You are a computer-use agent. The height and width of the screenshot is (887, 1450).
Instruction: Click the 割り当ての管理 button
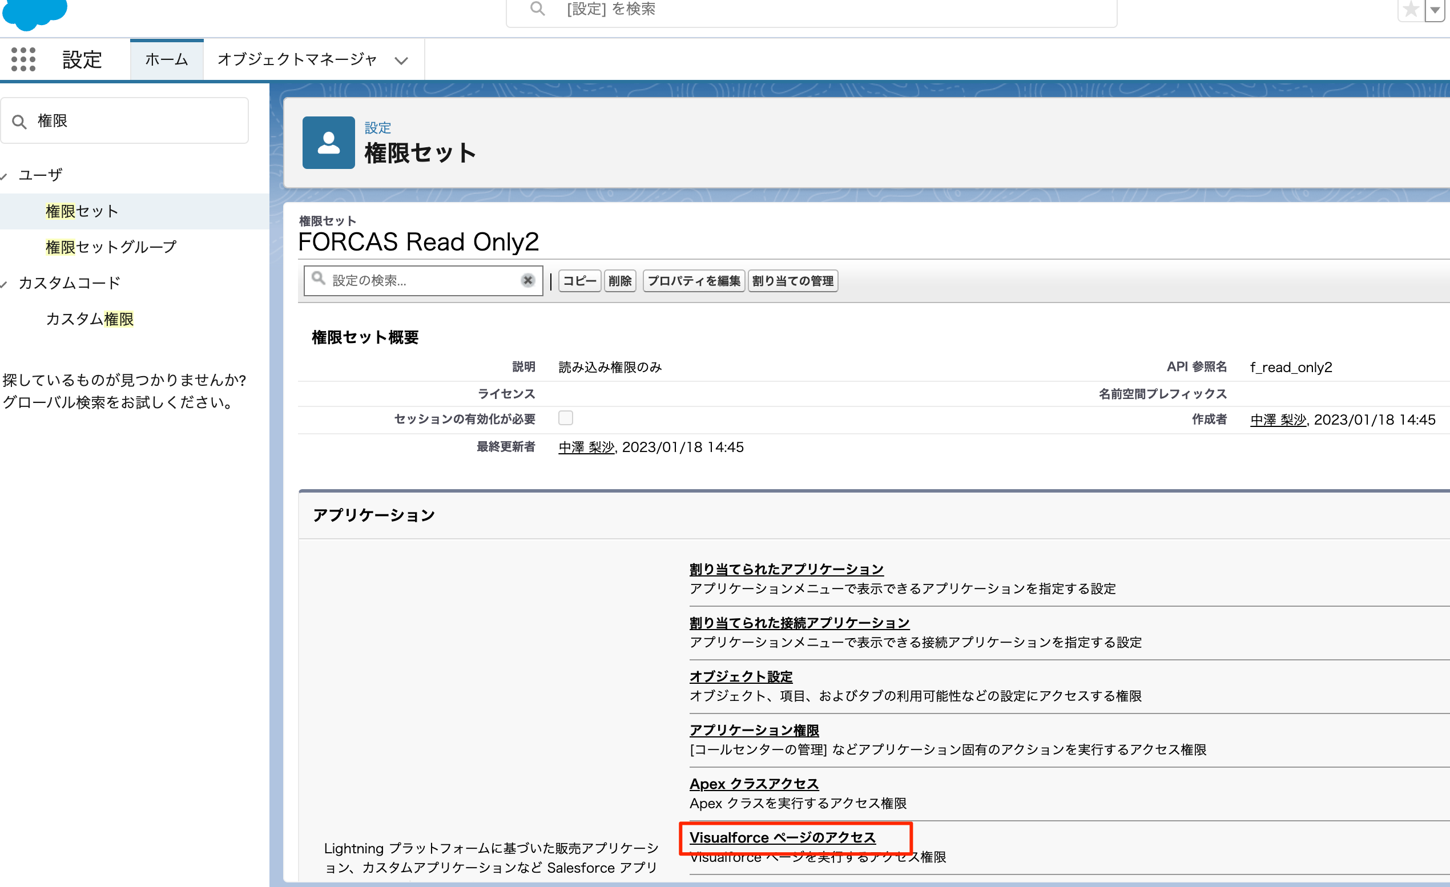click(793, 281)
